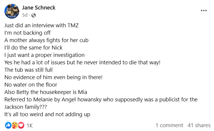Click the 'It's all too weird' closing line
This screenshot has height=131, width=214.
click(47, 114)
